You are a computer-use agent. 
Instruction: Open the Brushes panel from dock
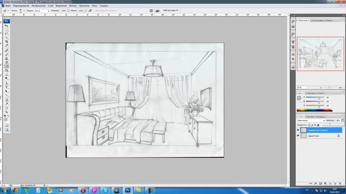(293, 42)
